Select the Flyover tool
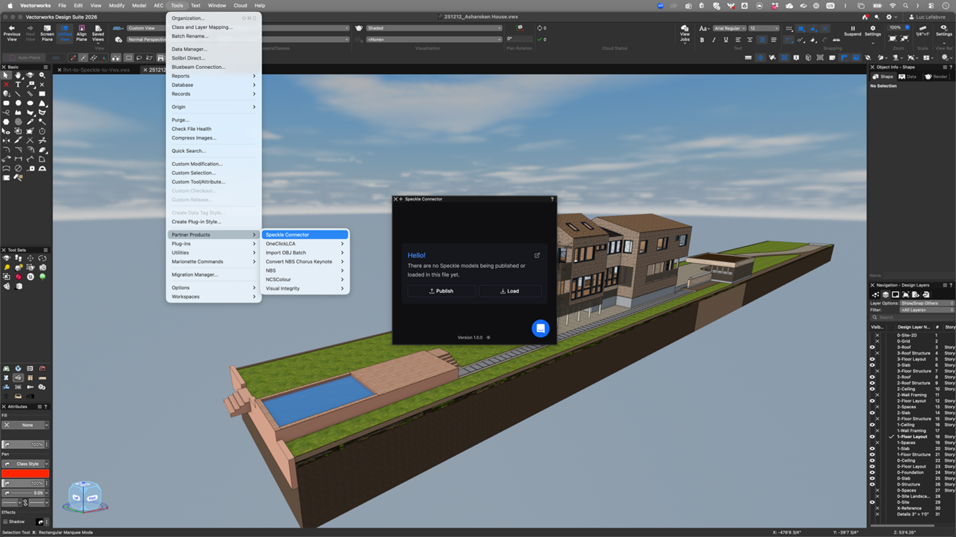Viewport: 956px width, 537px height. click(x=29, y=75)
